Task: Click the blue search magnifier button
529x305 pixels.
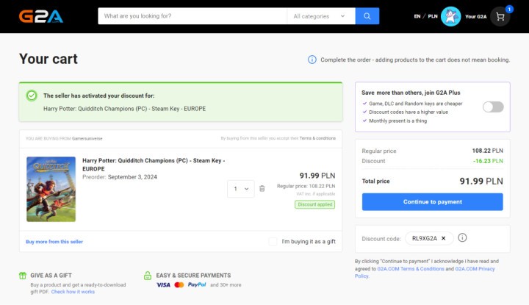Action: [367, 16]
